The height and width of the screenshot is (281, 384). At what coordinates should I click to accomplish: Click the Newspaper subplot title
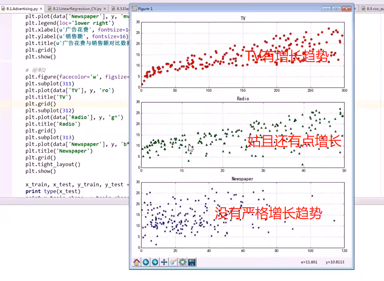[243, 179]
